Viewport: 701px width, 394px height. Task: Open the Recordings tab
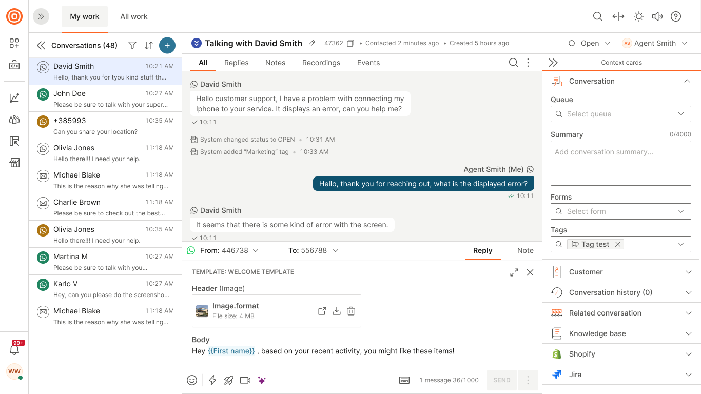pos(321,63)
